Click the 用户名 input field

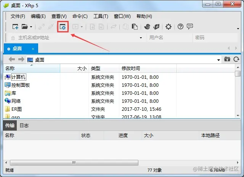click(169, 38)
